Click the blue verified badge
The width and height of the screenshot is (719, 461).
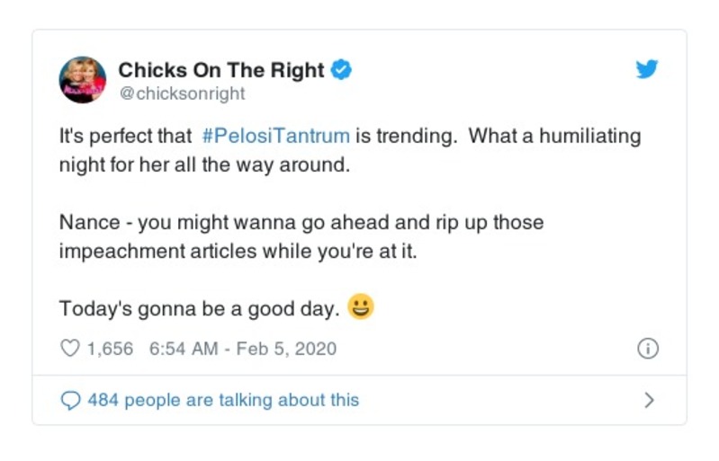click(x=341, y=70)
